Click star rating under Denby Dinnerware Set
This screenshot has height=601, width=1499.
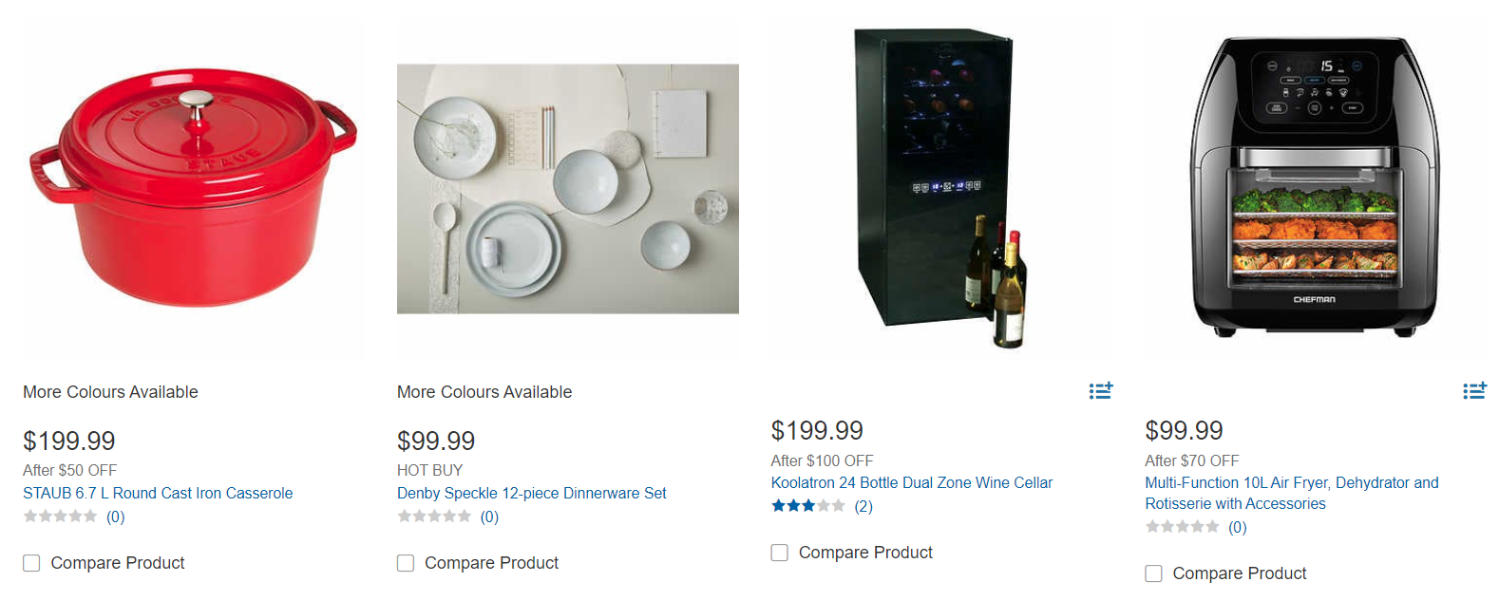coord(434,516)
